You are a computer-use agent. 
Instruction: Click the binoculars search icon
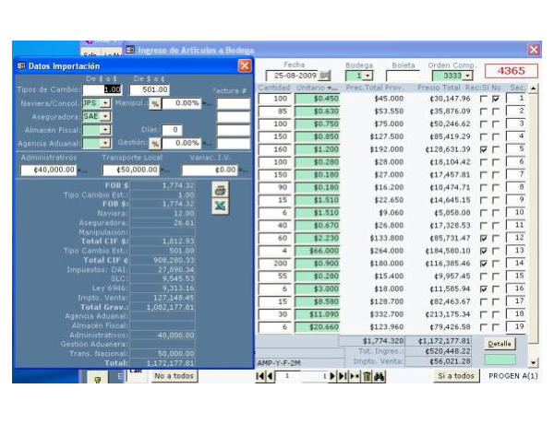pyautogui.click(x=379, y=377)
